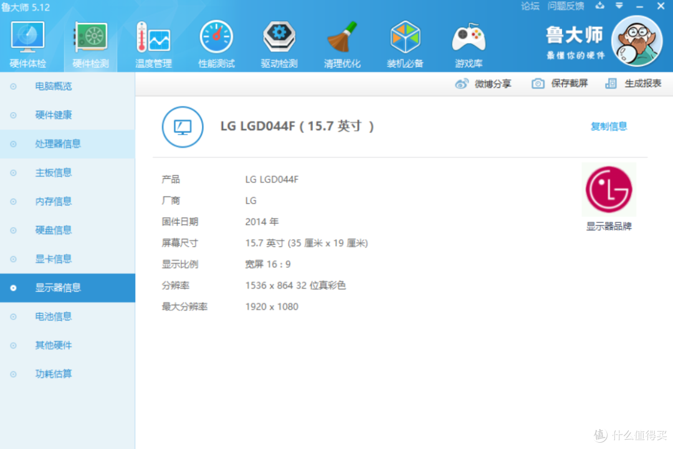Open the 清理优化 cleanup broom icon

pos(342,37)
